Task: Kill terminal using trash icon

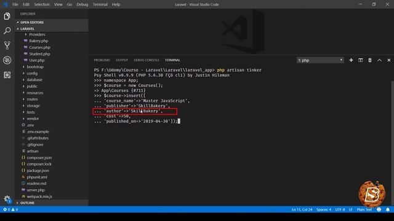Action: [370, 60]
